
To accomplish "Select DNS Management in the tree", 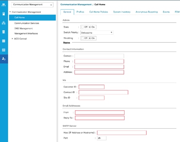I will [23, 28].
